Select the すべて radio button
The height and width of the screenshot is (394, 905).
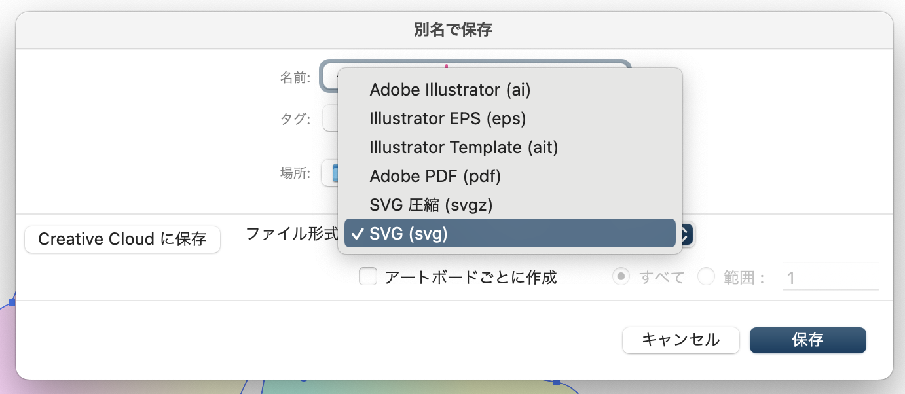coord(620,277)
